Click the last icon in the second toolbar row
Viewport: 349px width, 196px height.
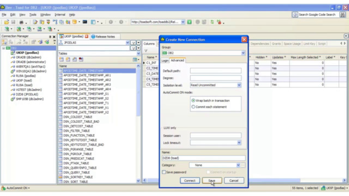(x=50, y=29)
